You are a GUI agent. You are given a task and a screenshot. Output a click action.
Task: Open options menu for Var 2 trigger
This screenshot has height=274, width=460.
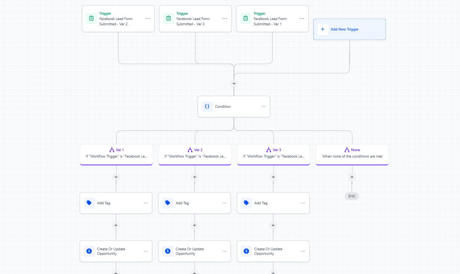(148, 18)
